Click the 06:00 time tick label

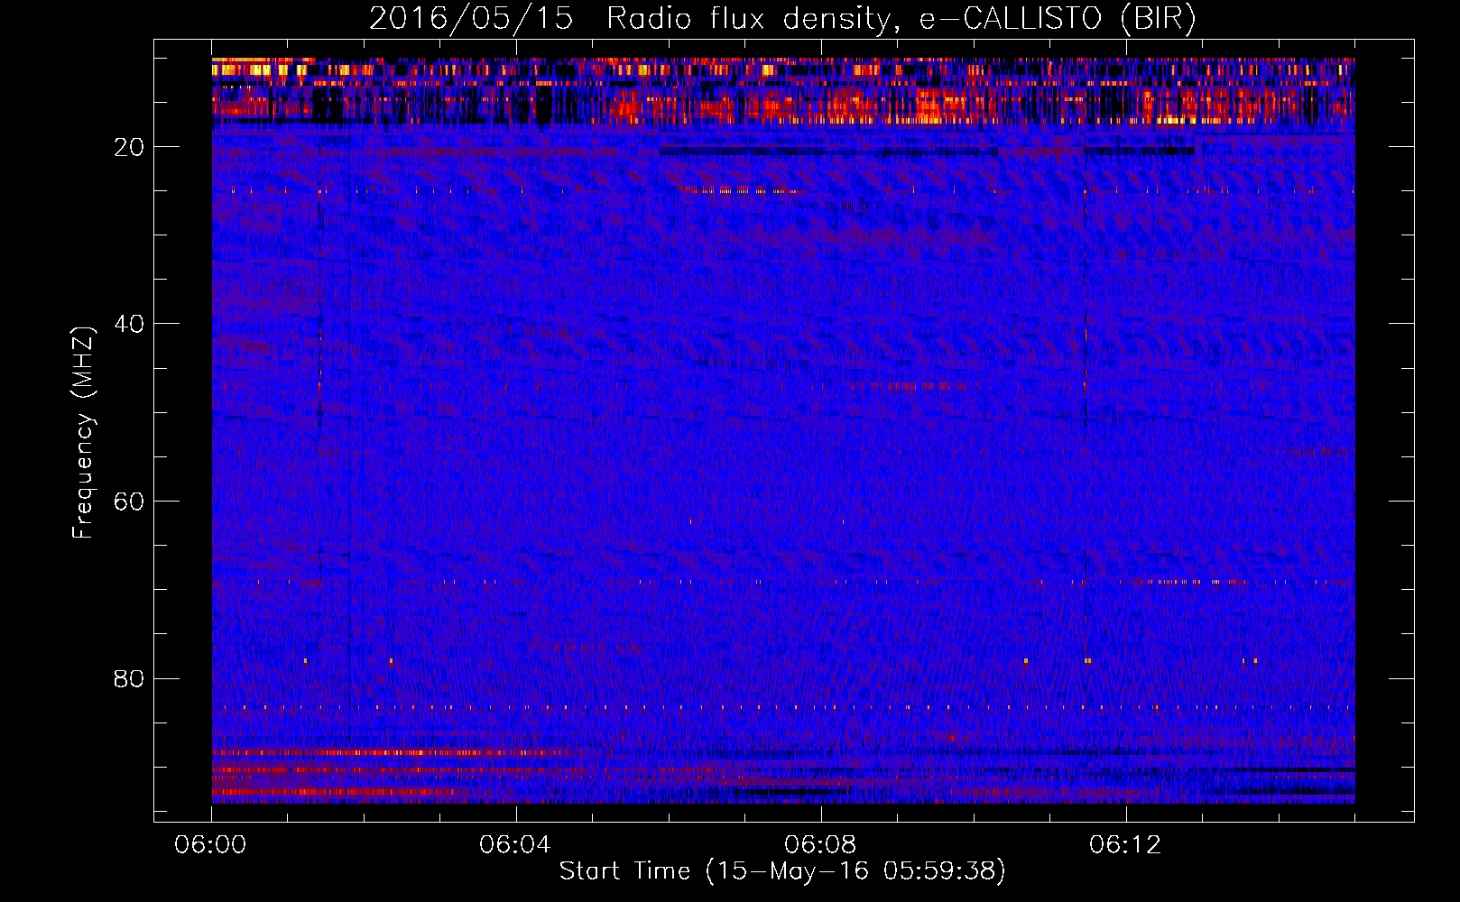pos(210,845)
